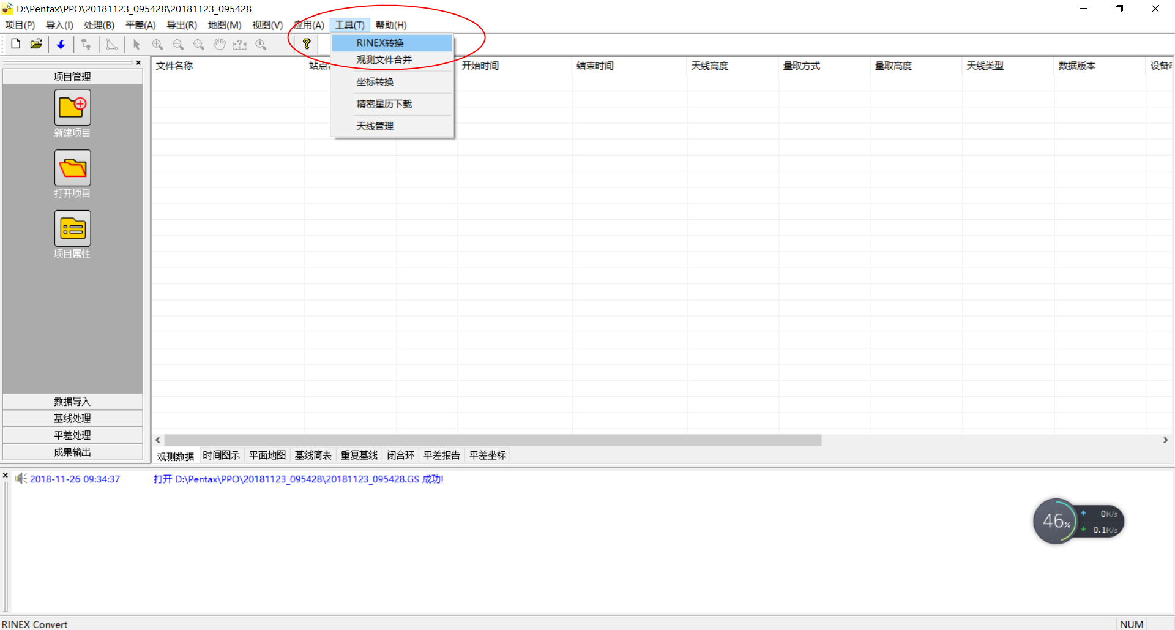Image resolution: width=1175 pixels, height=630 pixels.
Task: Choose RINEX转换 from the tools menu
Action: (380, 43)
